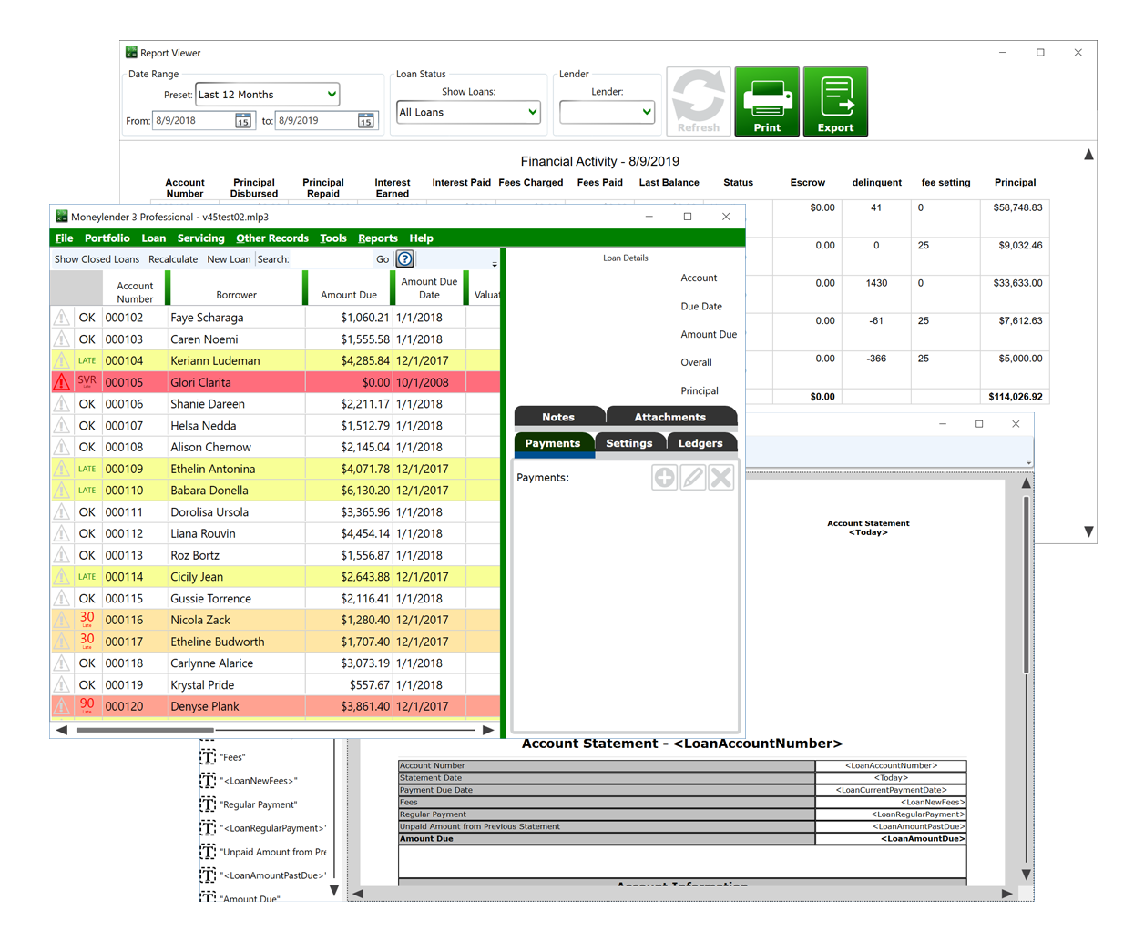
Task: Select the Dorolisa Ursola borrower name
Action: tap(209, 512)
